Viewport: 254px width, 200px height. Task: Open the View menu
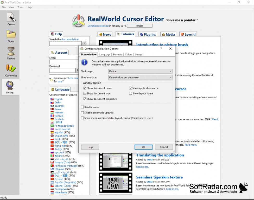pos(11,7)
